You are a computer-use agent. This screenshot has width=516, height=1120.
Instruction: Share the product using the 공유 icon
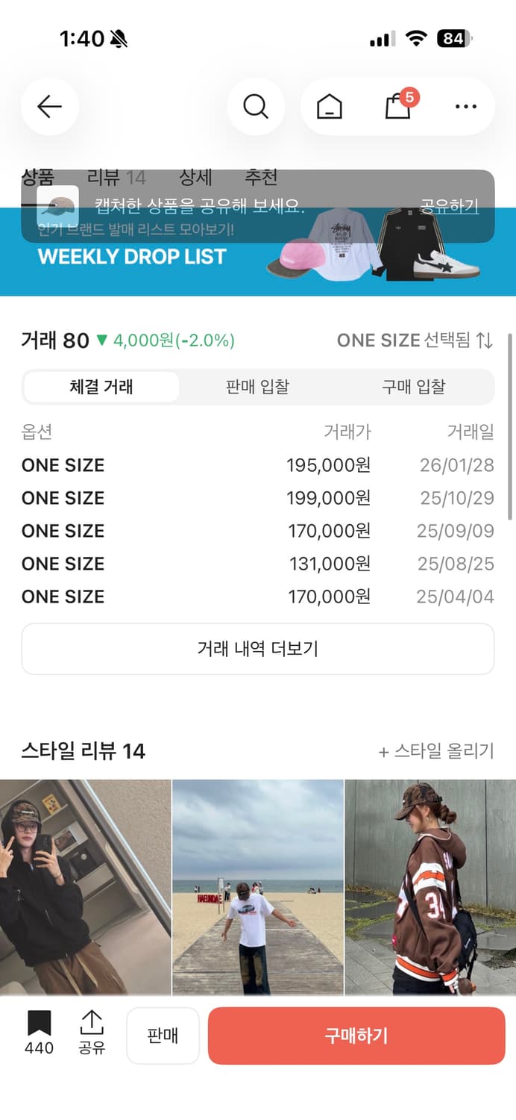click(x=91, y=1034)
